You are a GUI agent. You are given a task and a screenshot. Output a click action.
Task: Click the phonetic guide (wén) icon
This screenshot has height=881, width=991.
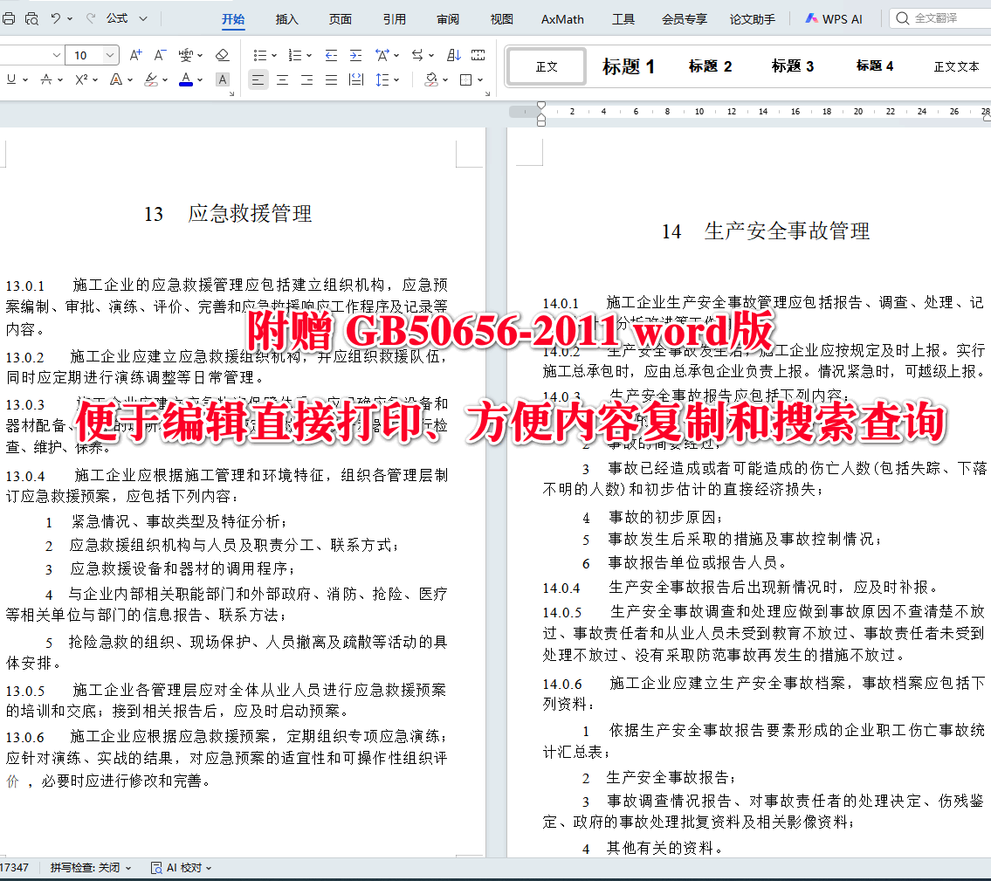coord(185,55)
